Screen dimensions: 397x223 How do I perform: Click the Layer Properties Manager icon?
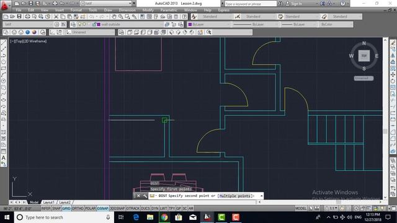tap(73, 24)
